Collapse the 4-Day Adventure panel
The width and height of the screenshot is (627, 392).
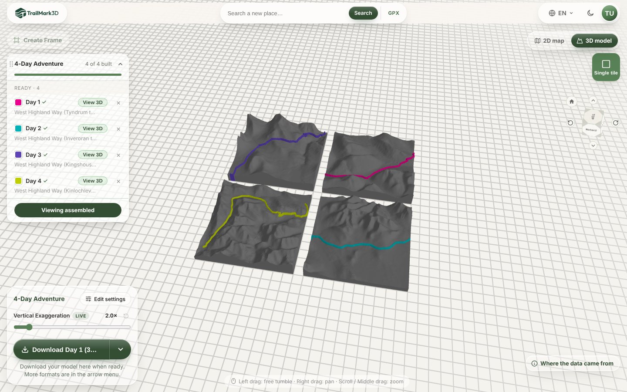tap(121, 64)
